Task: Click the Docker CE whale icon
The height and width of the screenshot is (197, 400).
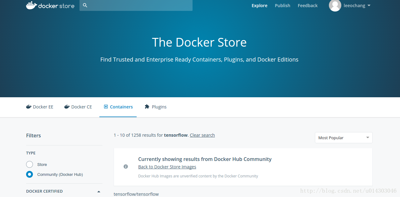Action: coord(67,107)
